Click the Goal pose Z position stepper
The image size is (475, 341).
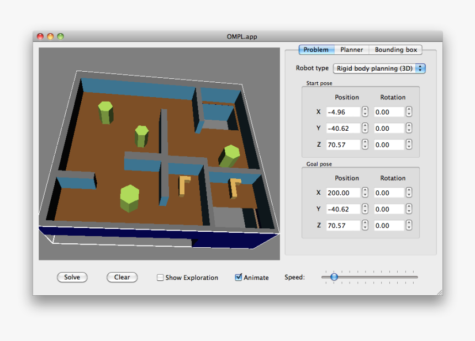click(x=365, y=225)
